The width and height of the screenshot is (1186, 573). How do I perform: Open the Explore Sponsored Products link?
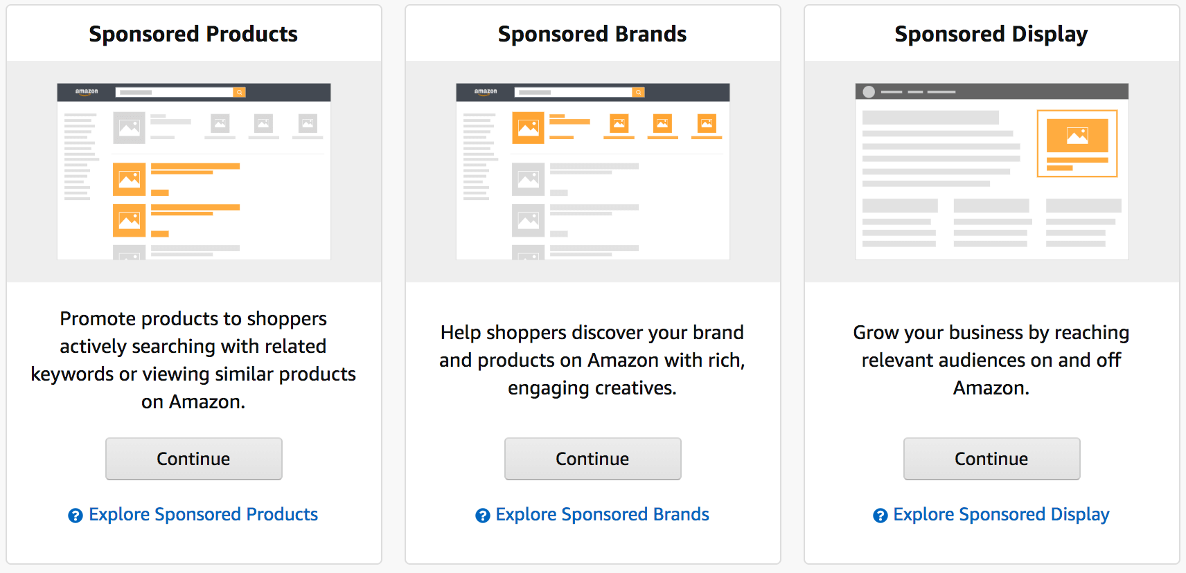203,514
